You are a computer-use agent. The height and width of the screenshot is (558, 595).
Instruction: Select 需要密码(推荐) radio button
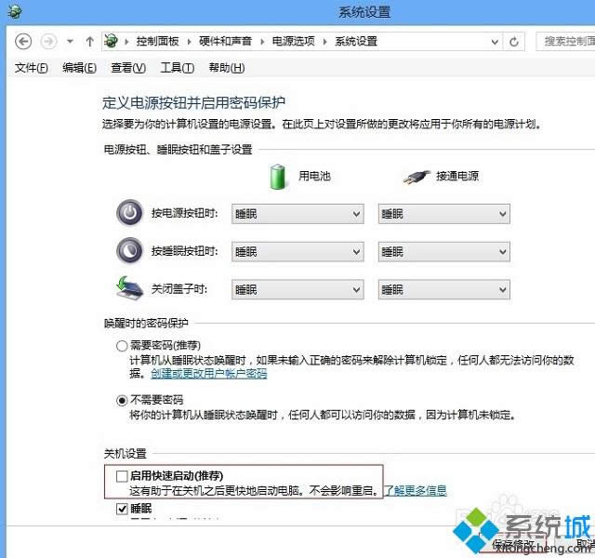tap(122, 346)
